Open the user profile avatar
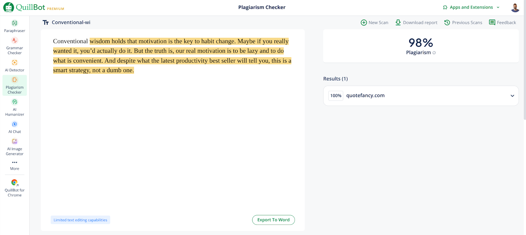 [x=515, y=8]
